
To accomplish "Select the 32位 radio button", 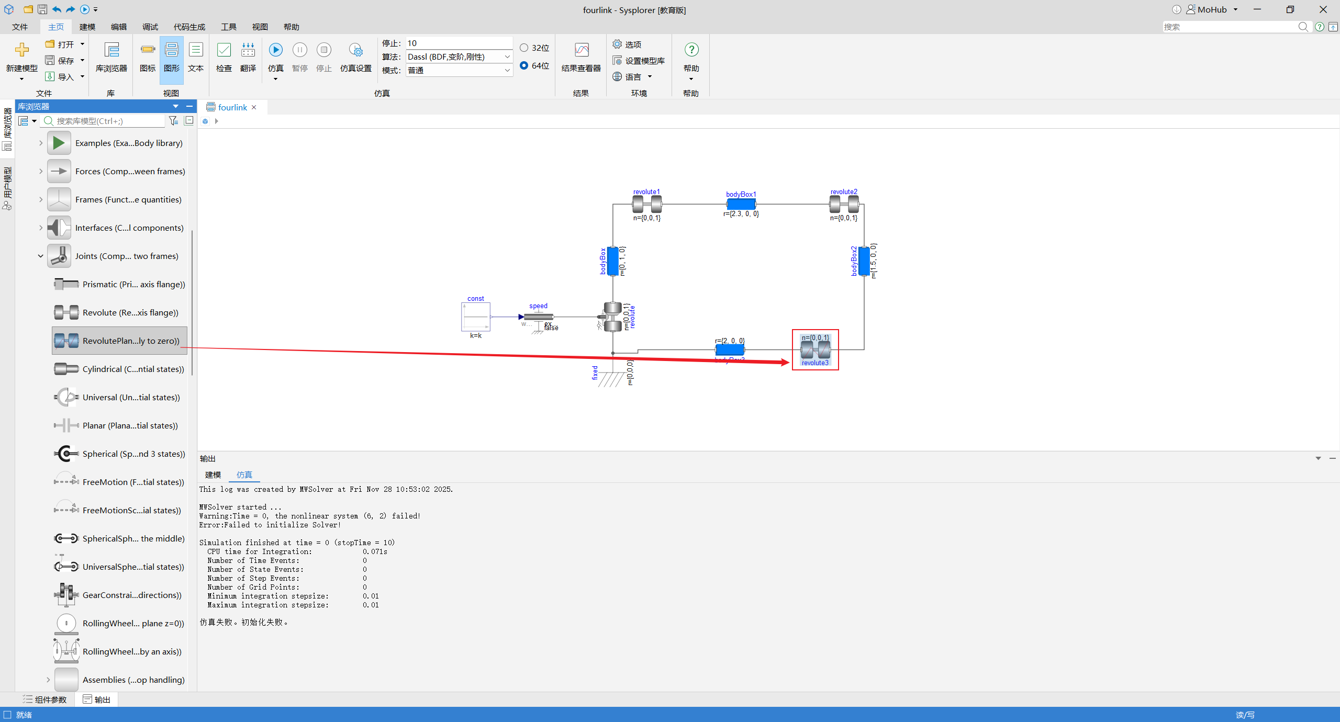I will (x=524, y=48).
